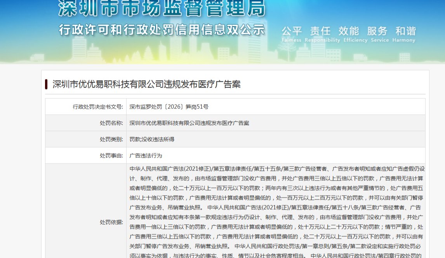Select the value 广告违法行为
The height and width of the screenshot is (258, 445).
pyautogui.click(x=146, y=155)
